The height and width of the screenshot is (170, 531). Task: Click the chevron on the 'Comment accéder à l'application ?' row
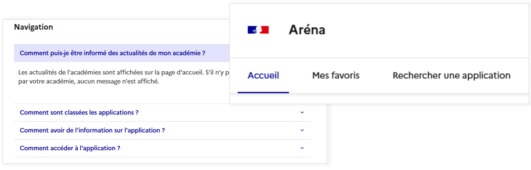(x=302, y=148)
